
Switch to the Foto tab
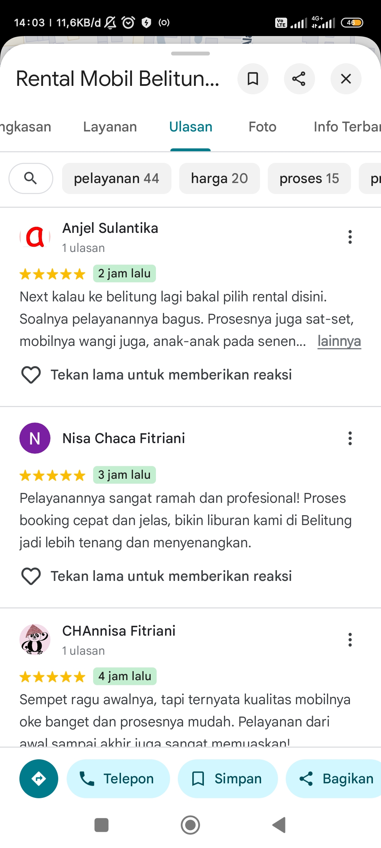coord(262,127)
